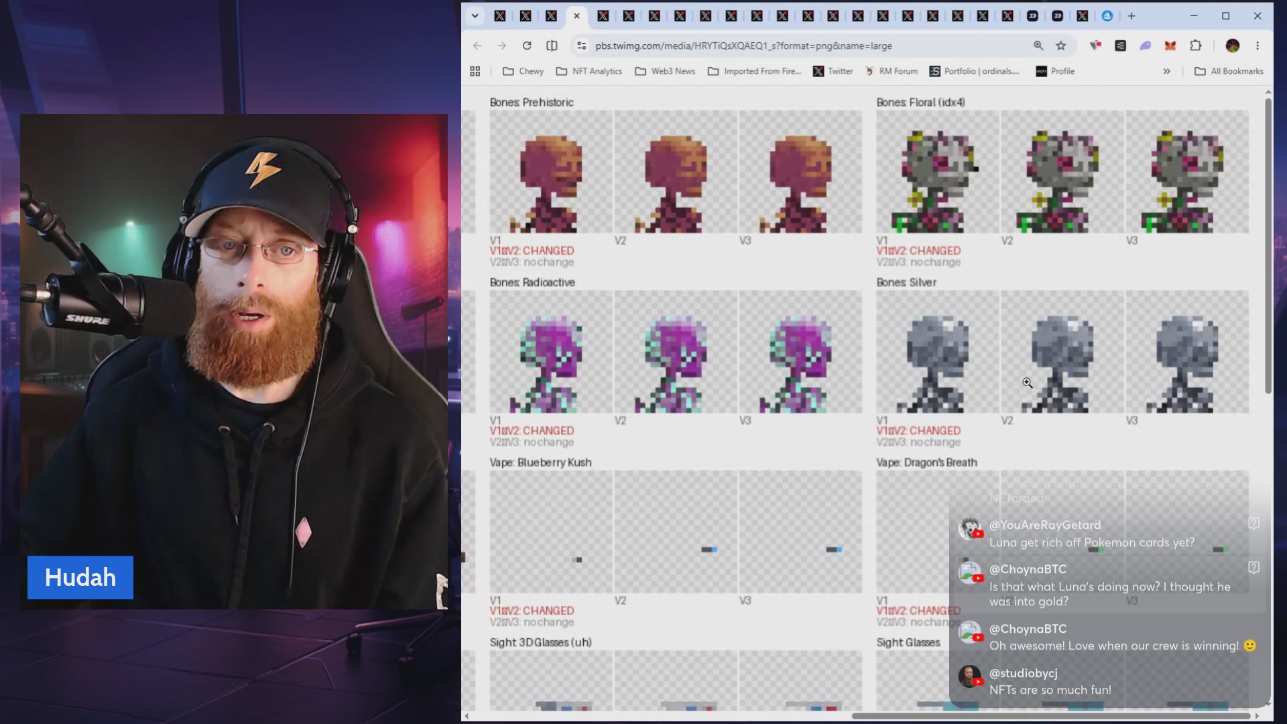The image size is (1287, 724).
Task: Expand the Imported From Fire... folder
Action: (x=754, y=71)
